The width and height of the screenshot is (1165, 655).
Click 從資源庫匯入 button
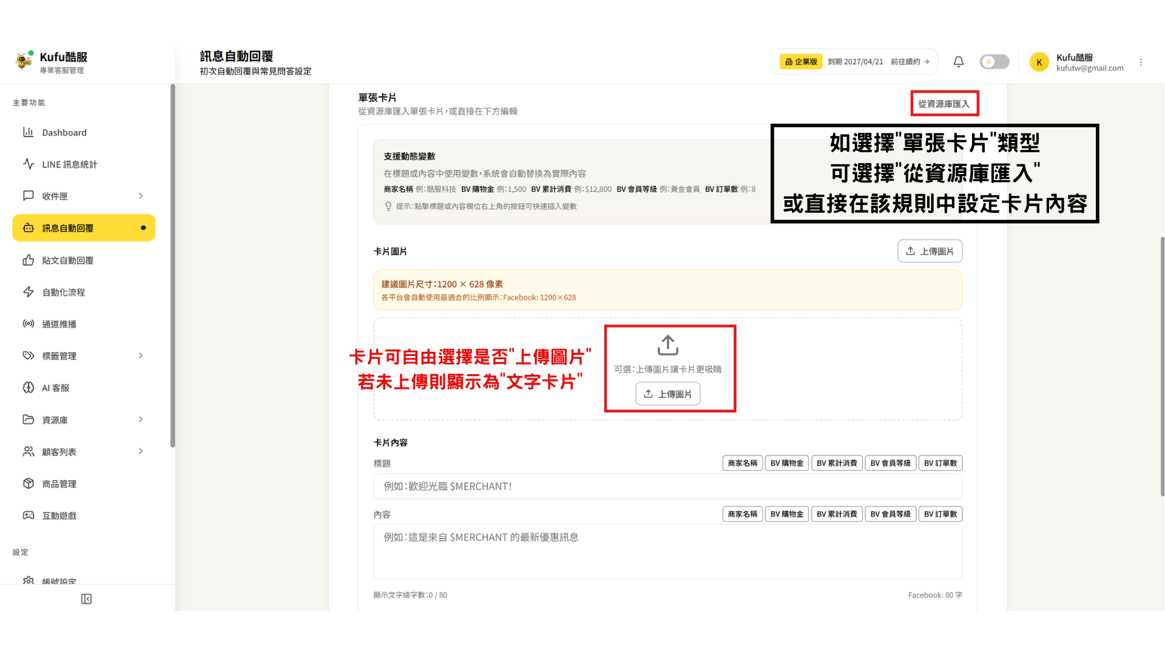944,104
